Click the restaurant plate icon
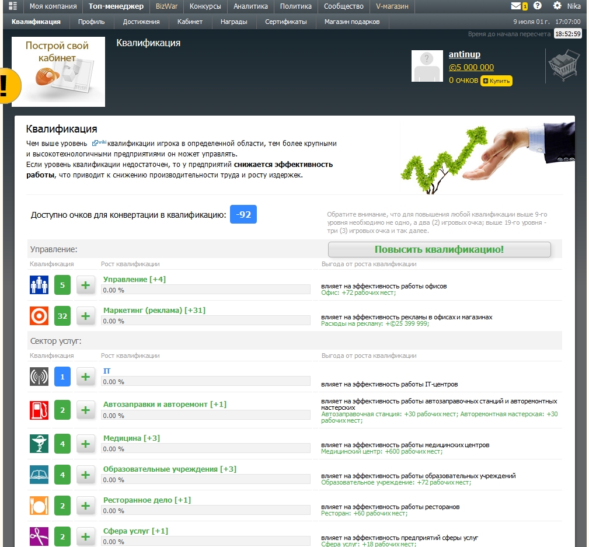Viewport: 589px width, 547px height. pyautogui.click(x=39, y=506)
